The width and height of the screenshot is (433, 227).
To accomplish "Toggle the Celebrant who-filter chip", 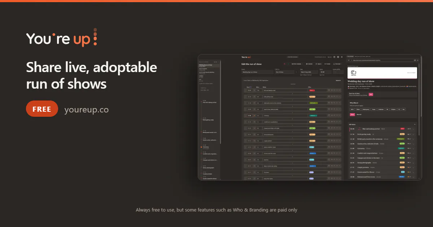I will 381,109.
